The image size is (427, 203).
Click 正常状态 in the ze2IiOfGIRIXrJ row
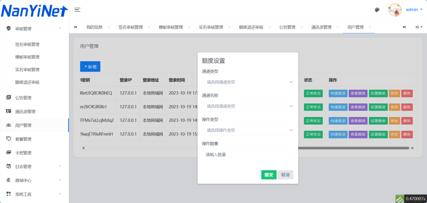(314, 107)
